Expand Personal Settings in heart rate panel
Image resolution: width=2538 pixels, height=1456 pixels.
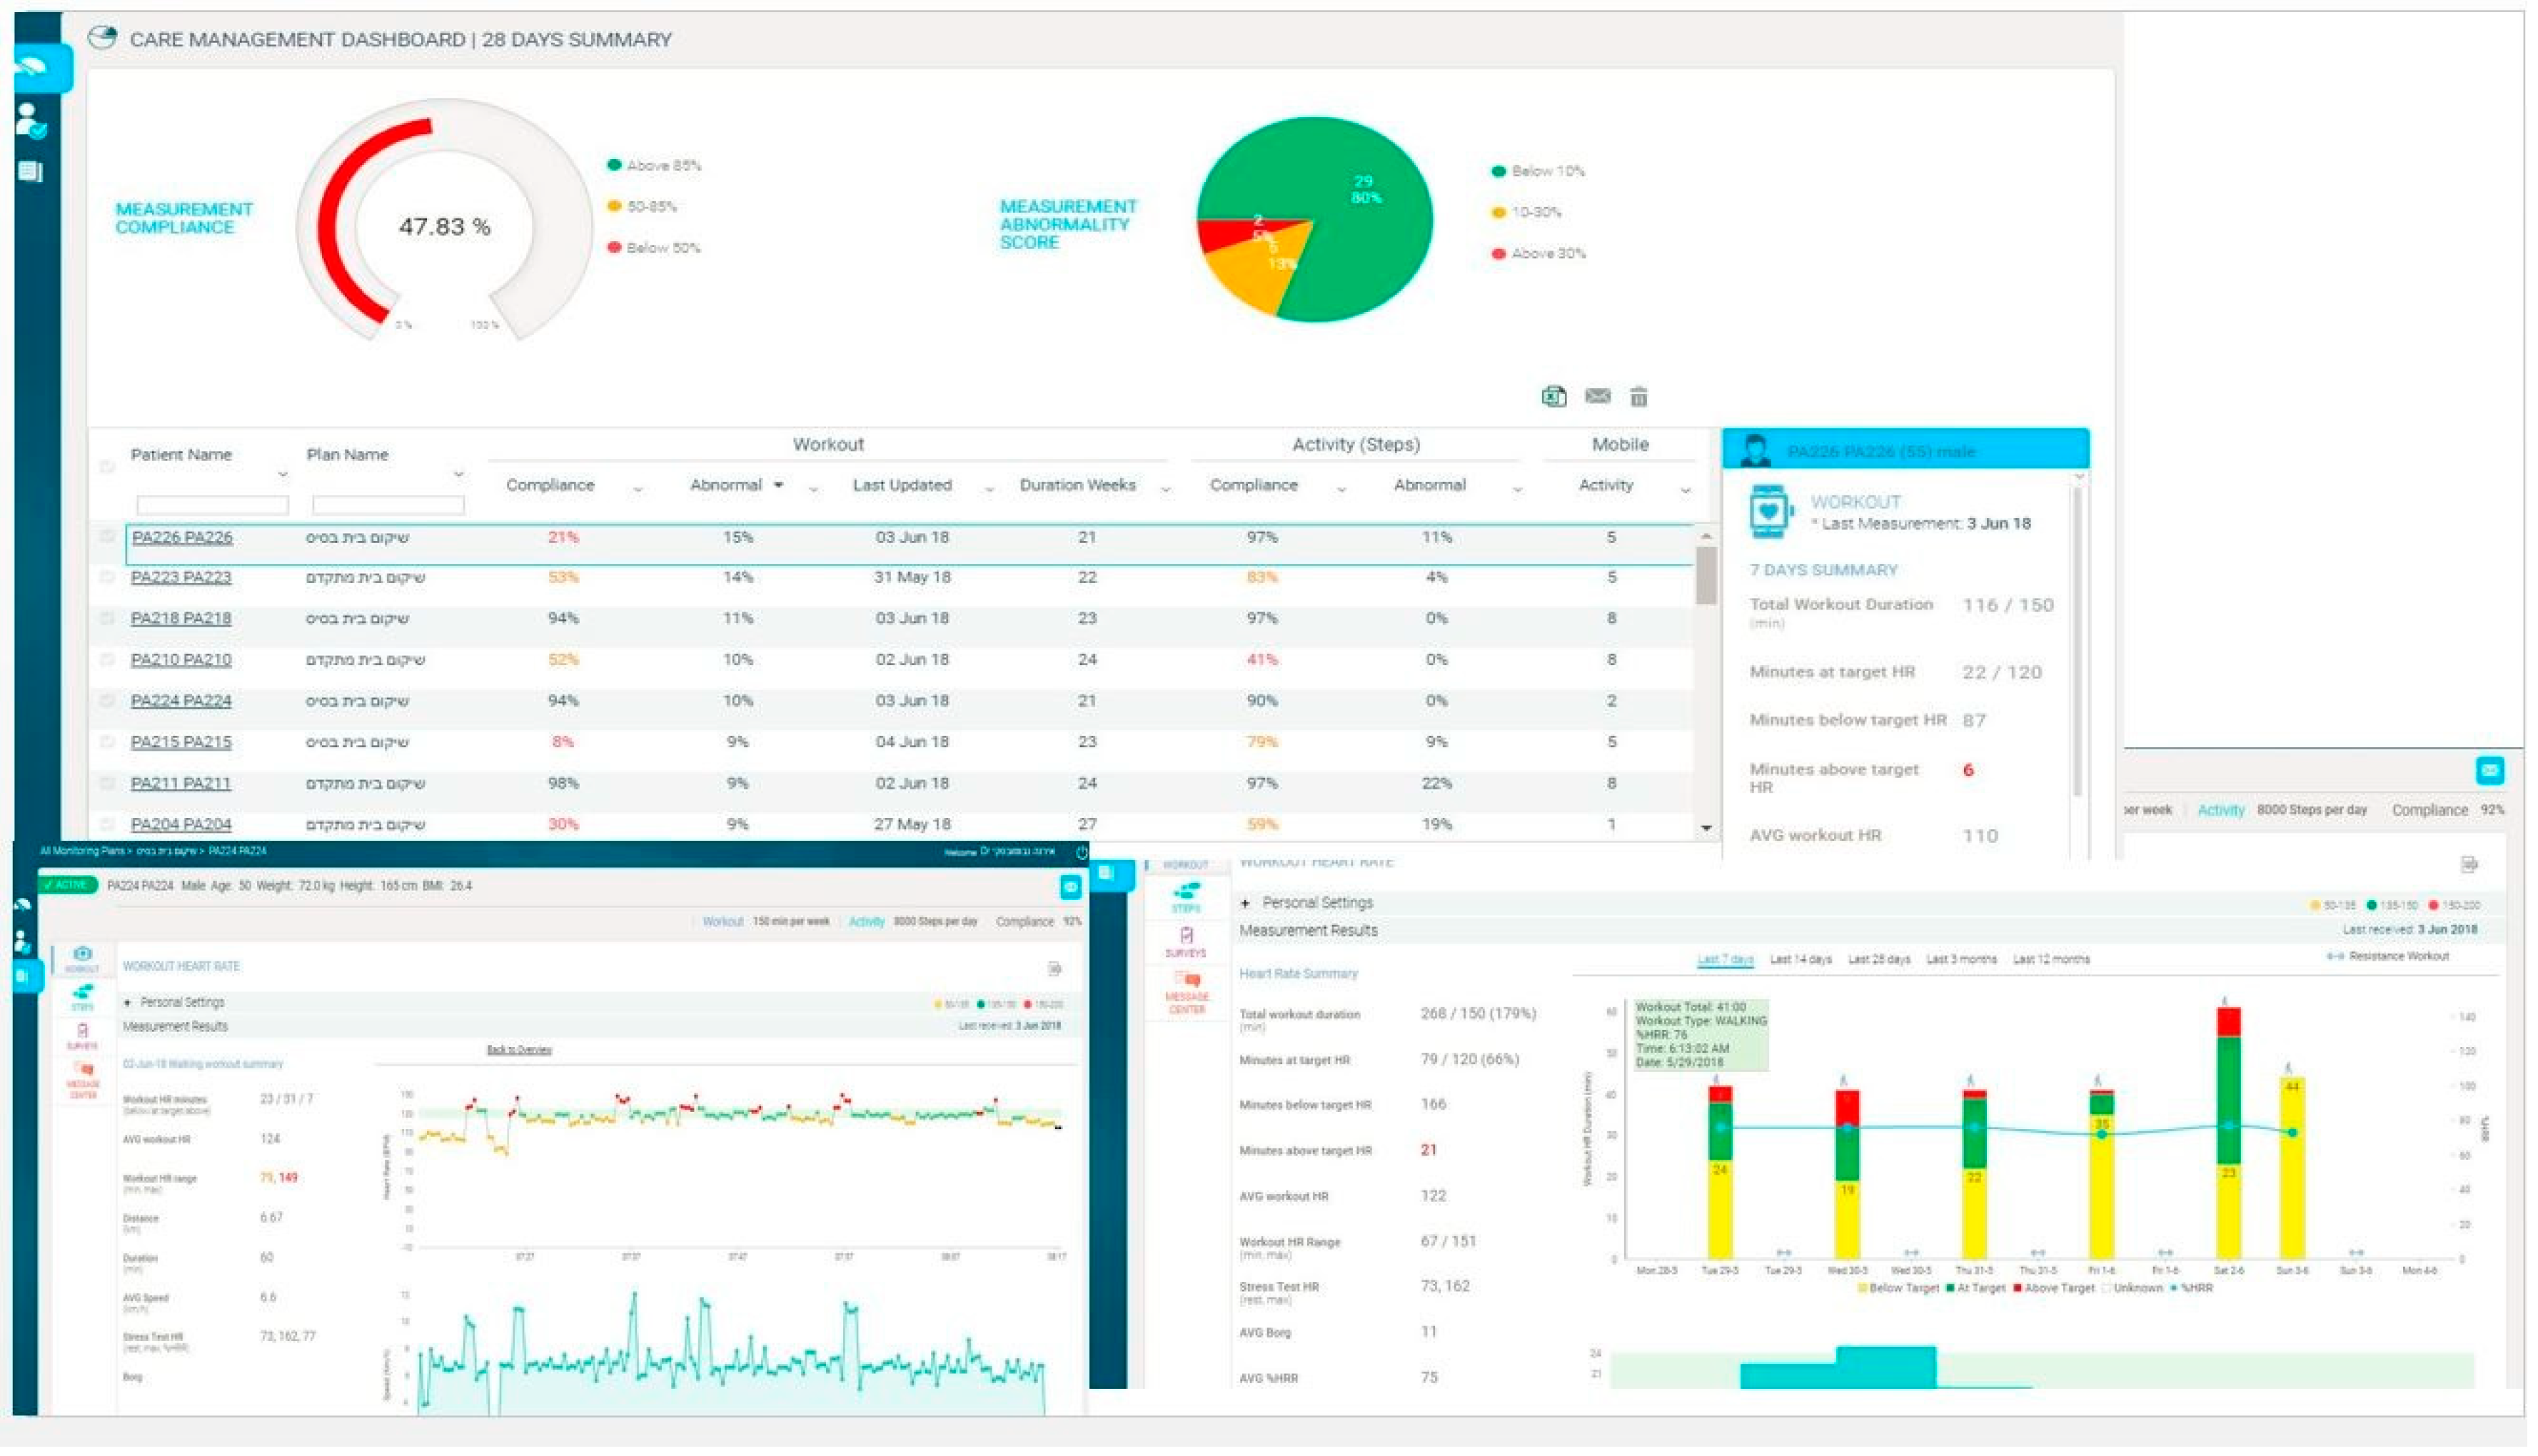click(x=1245, y=904)
